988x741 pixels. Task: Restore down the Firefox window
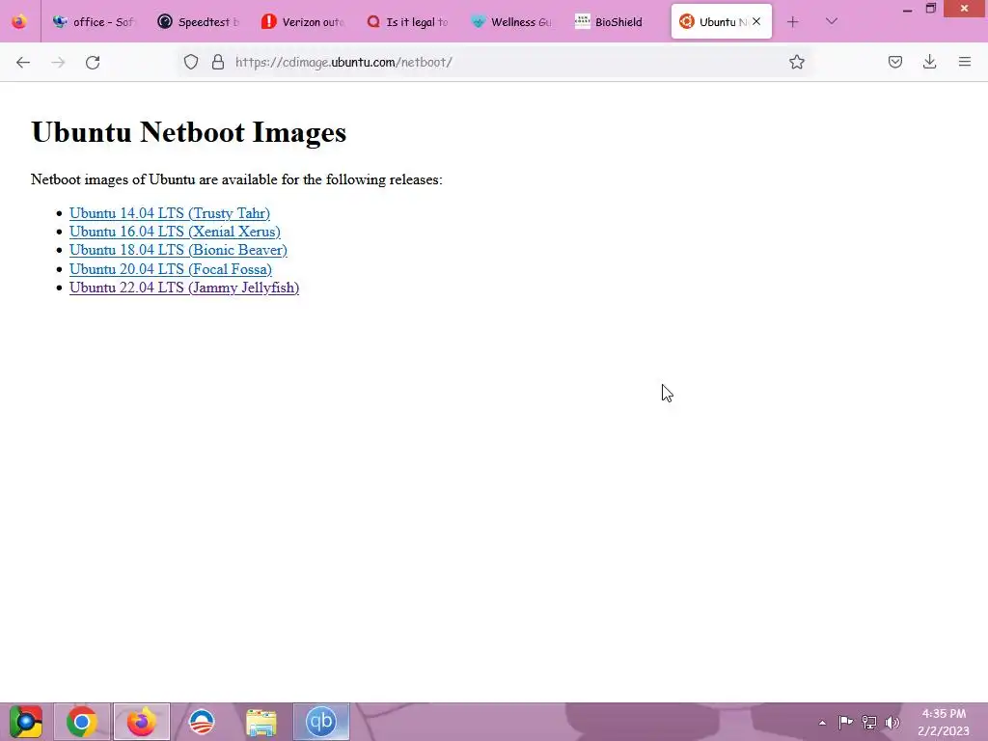point(931,9)
